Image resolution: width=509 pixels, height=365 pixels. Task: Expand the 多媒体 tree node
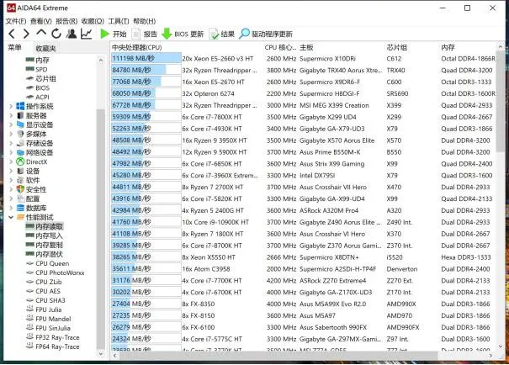click(x=11, y=134)
